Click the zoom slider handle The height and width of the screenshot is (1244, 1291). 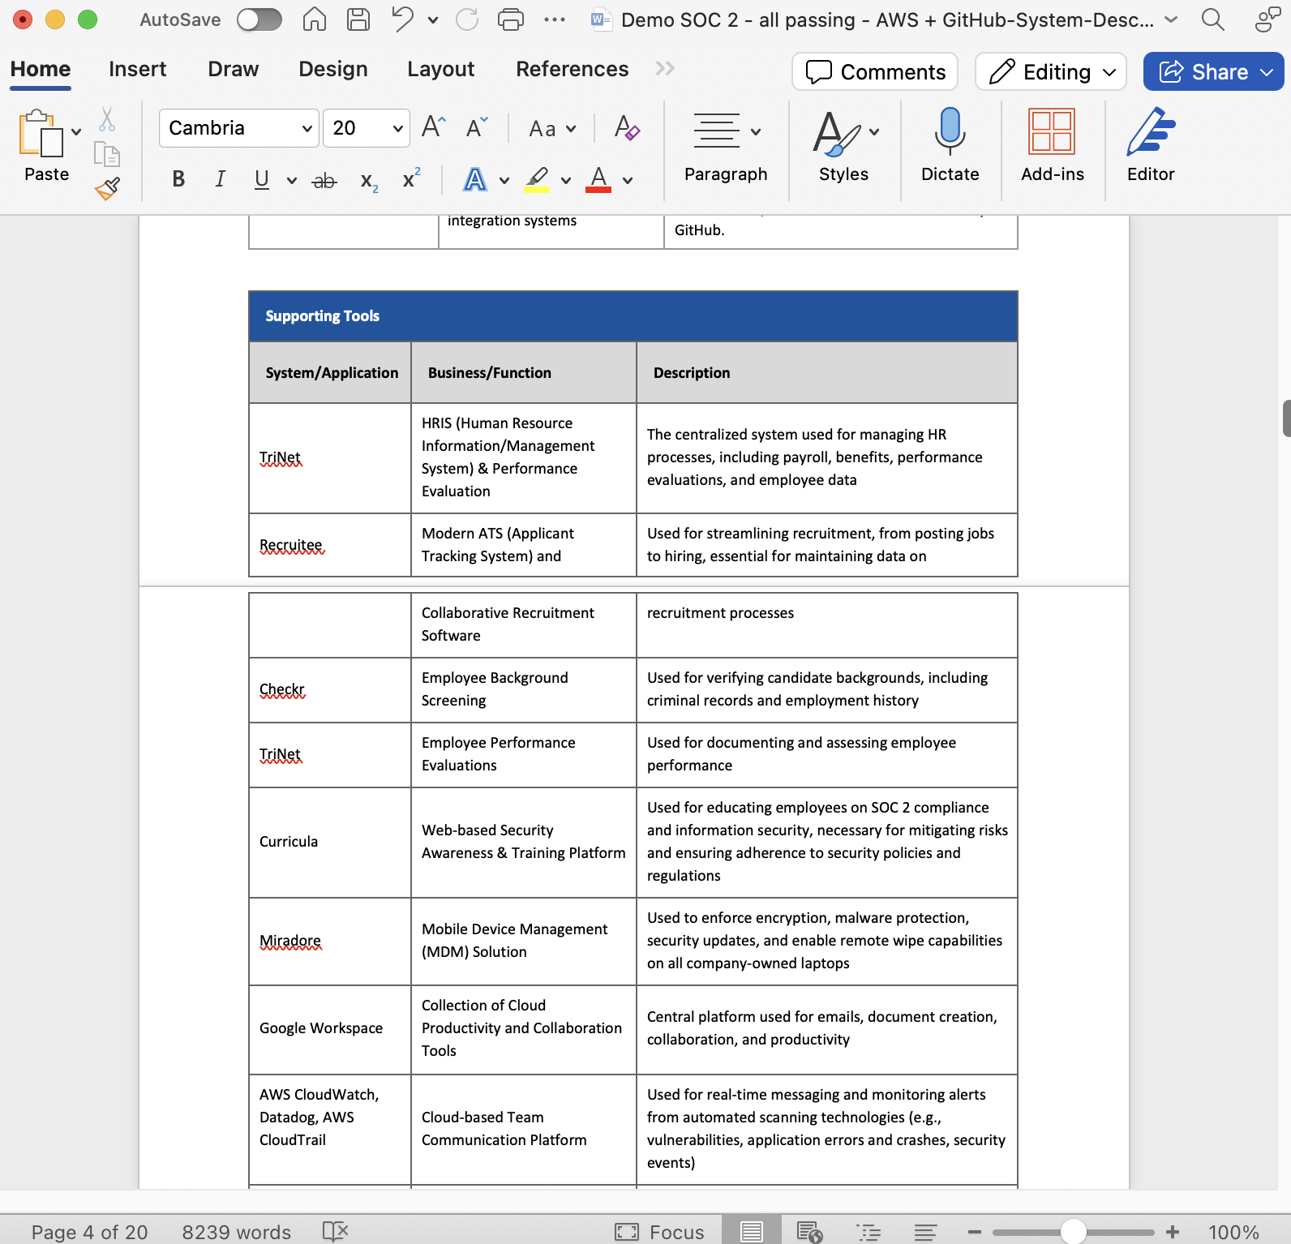coord(1074,1232)
